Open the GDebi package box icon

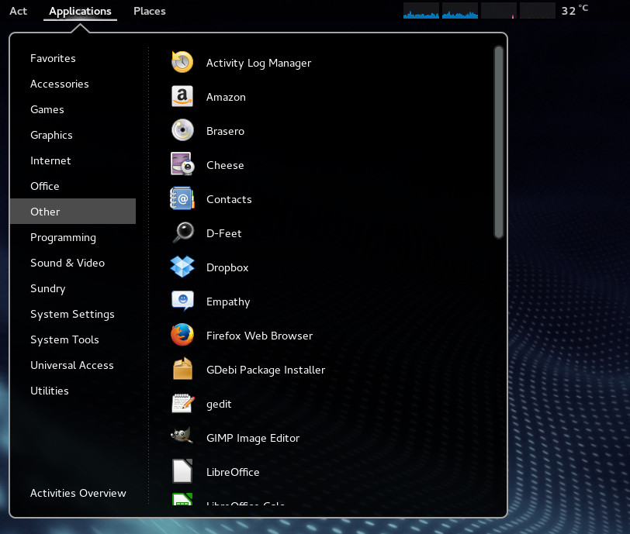click(183, 369)
